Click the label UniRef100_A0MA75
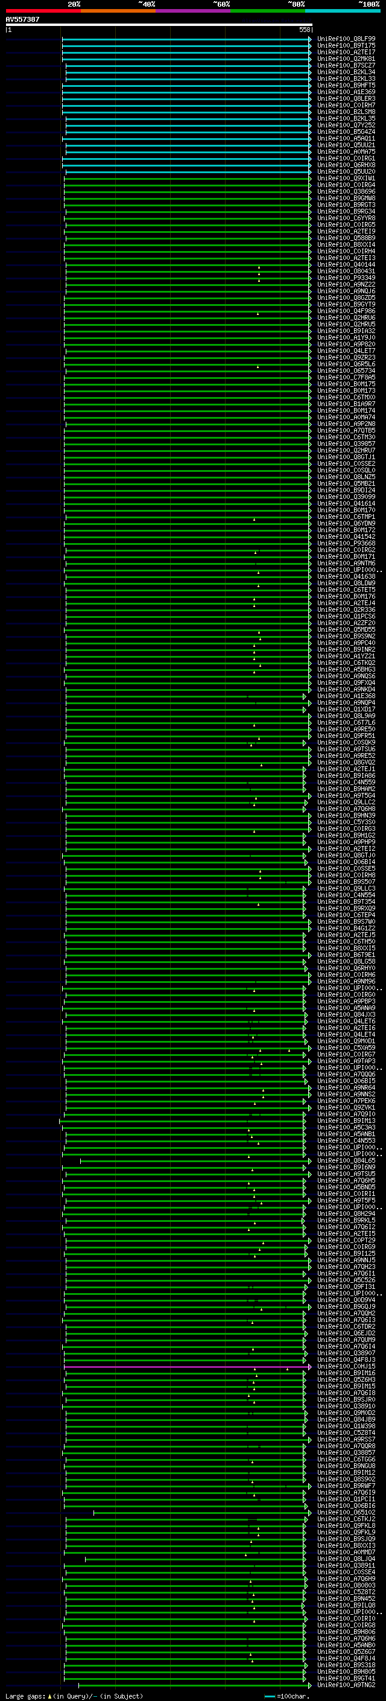The height and width of the screenshot is (1701, 386). point(346,152)
